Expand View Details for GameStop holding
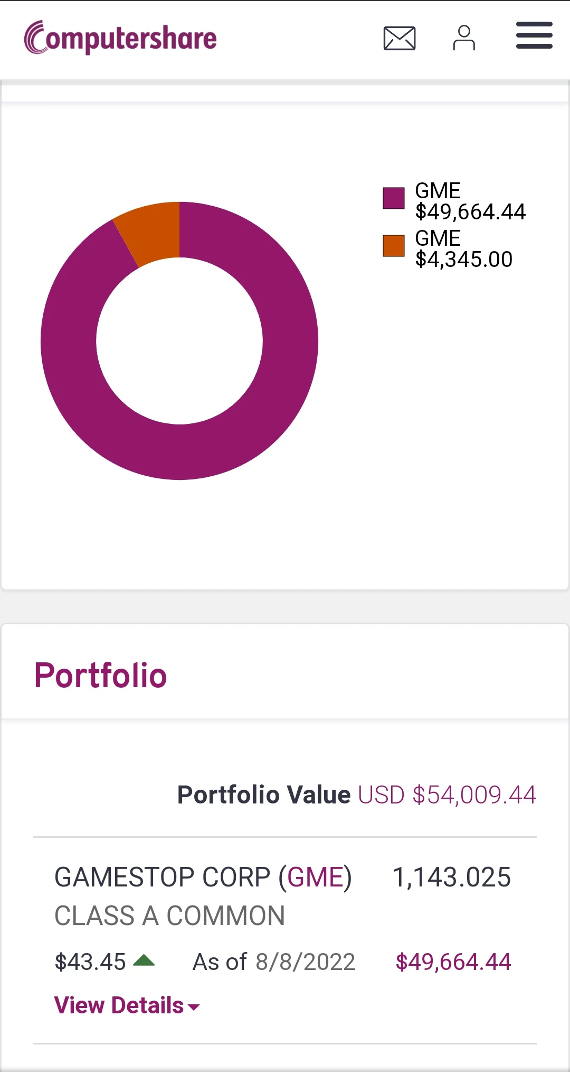The image size is (570, 1072). 119,1005
